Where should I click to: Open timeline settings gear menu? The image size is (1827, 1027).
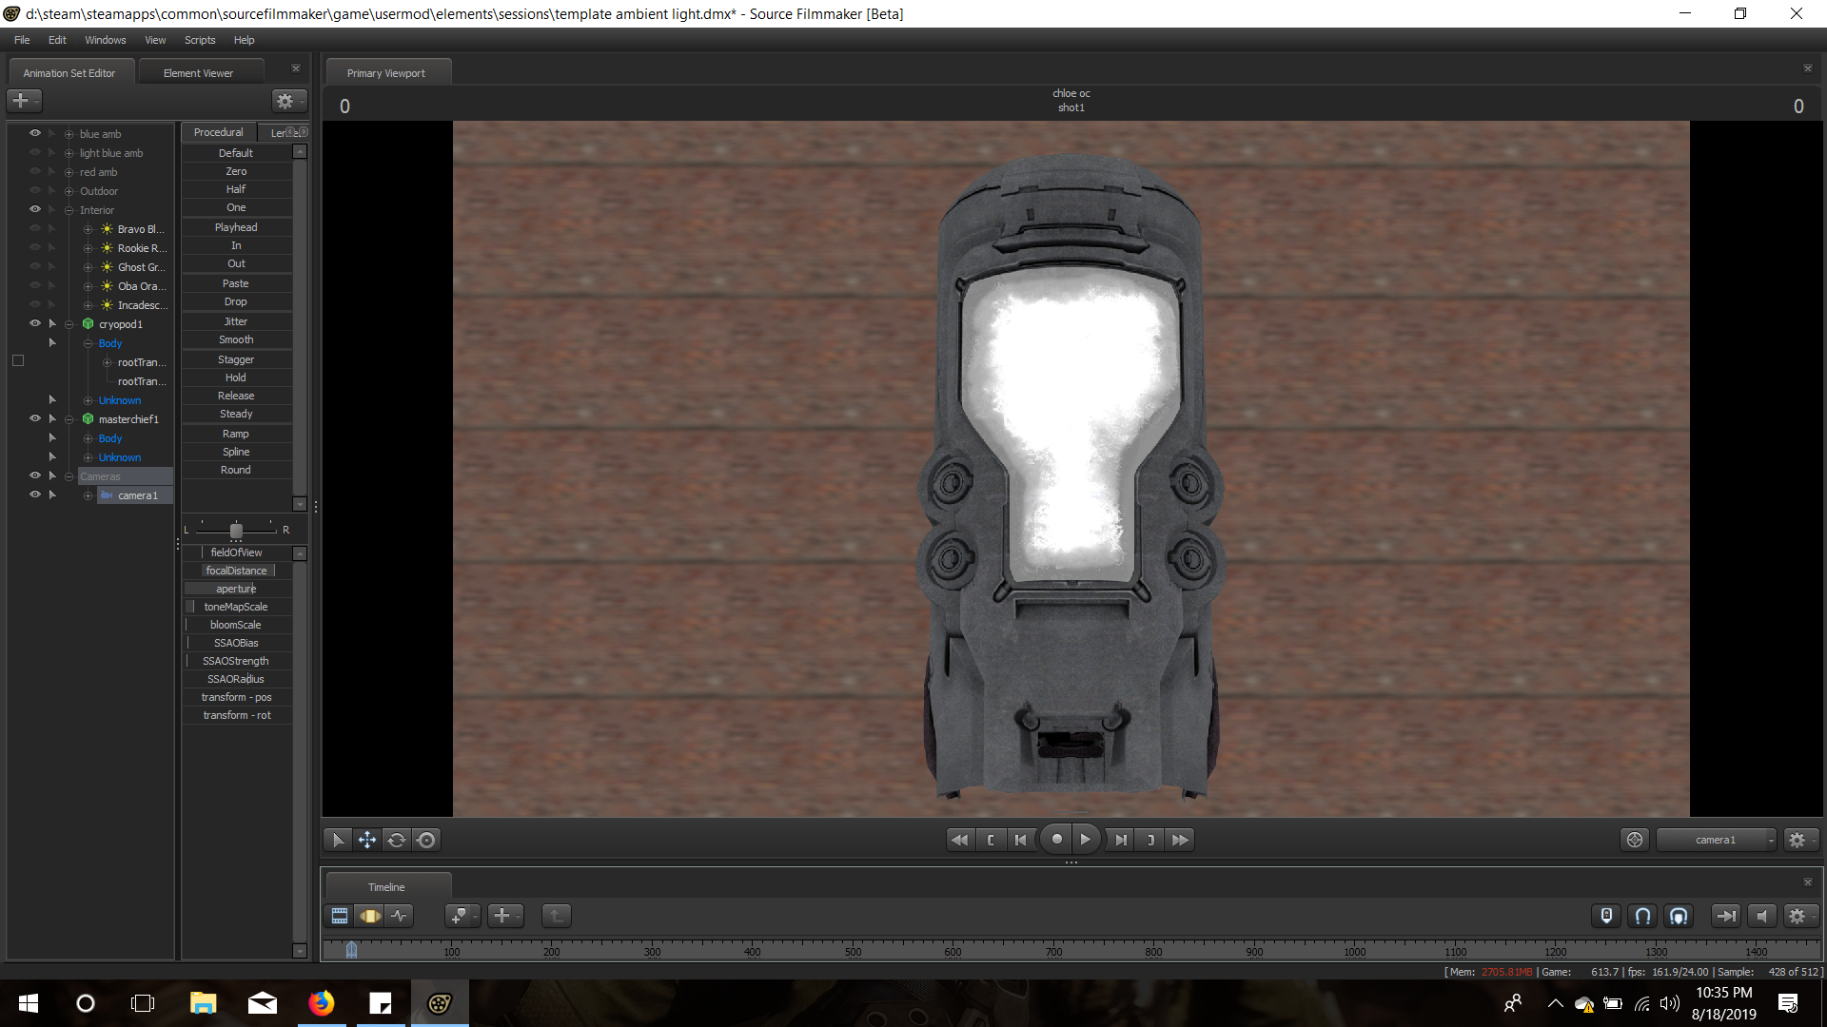coord(1799,916)
